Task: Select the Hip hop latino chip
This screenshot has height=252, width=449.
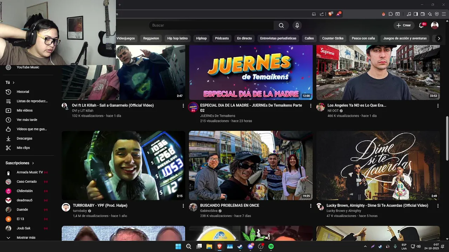Action: click(x=177, y=38)
